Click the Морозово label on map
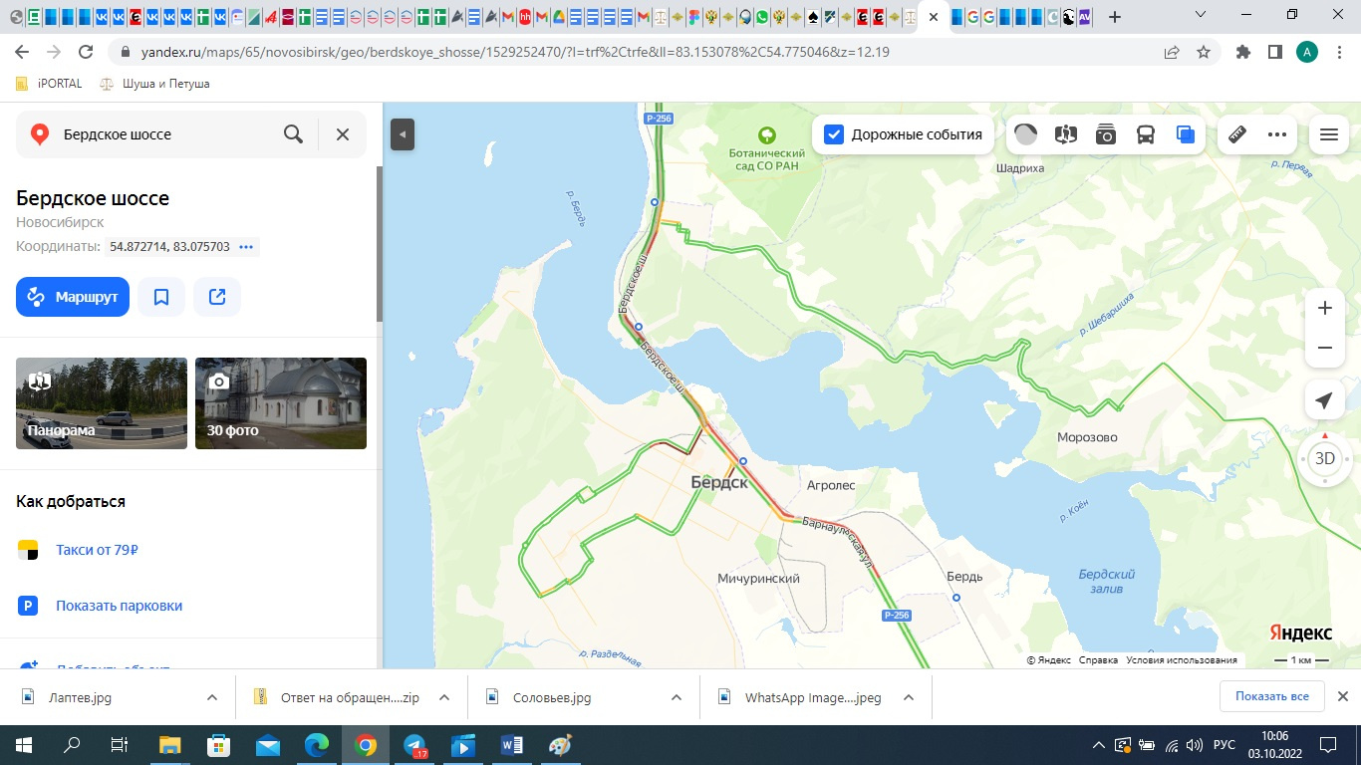The image size is (1361, 765). pyautogui.click(x=1087, y=437)
